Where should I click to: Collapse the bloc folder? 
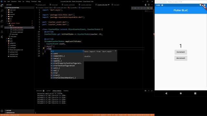tap(13, 25)
